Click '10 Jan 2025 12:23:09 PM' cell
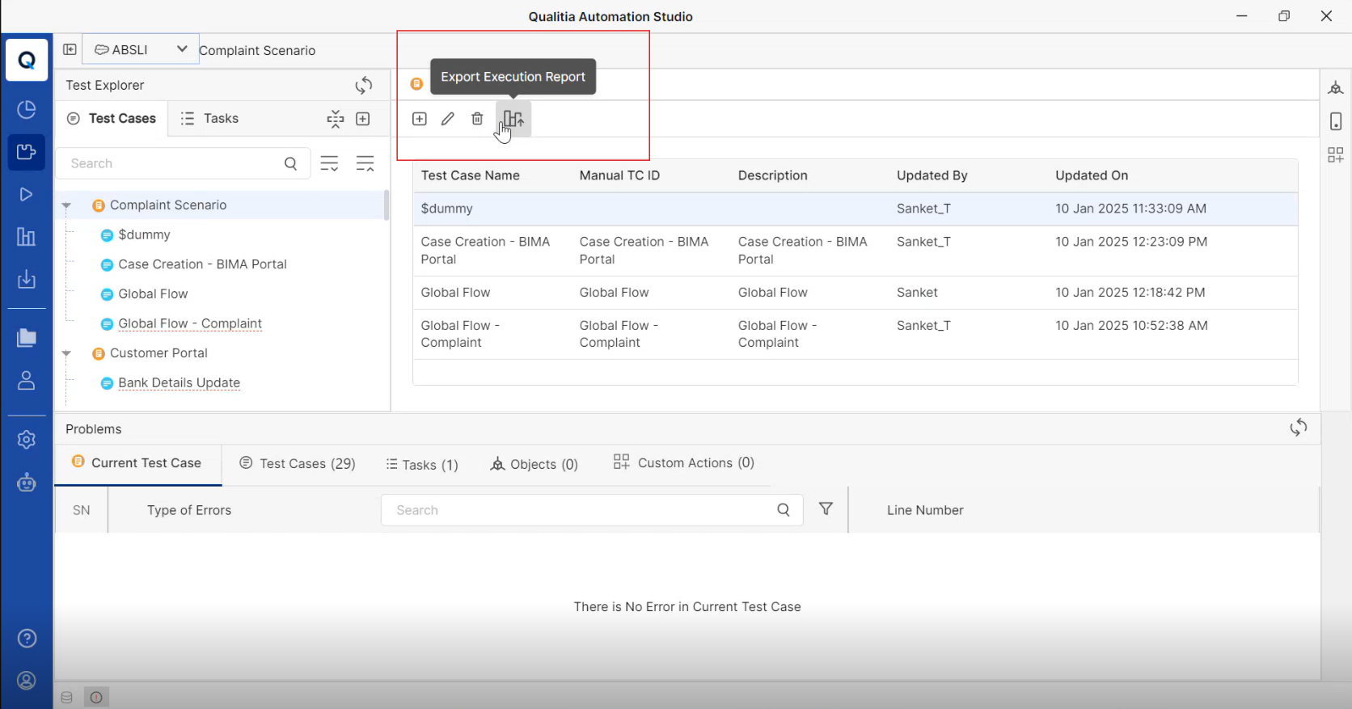 click(x=1131, y=242)
